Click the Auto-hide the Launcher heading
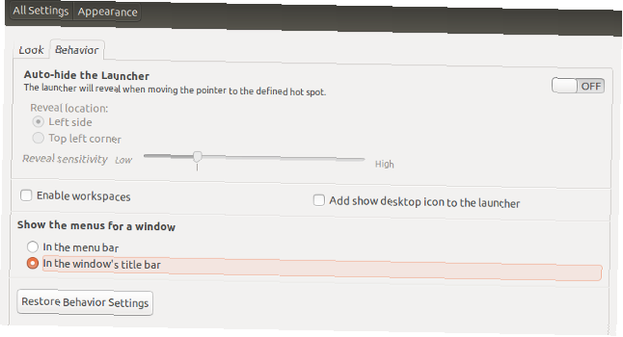Viewport: 623px width, 337px height. coord(86,75)
